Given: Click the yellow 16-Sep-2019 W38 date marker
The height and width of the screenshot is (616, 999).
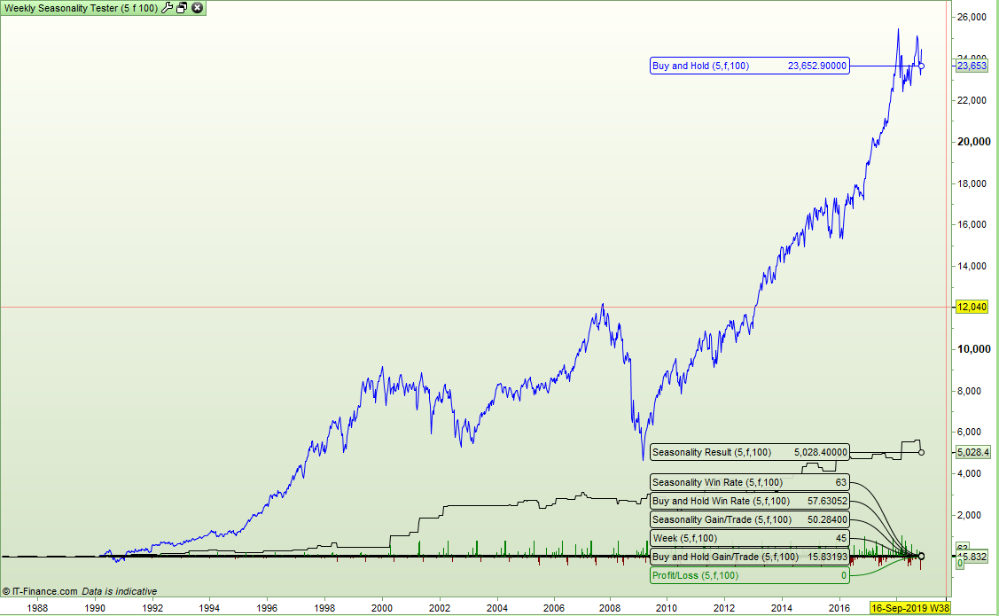Looking at the screenshot, I should [908, 606].
